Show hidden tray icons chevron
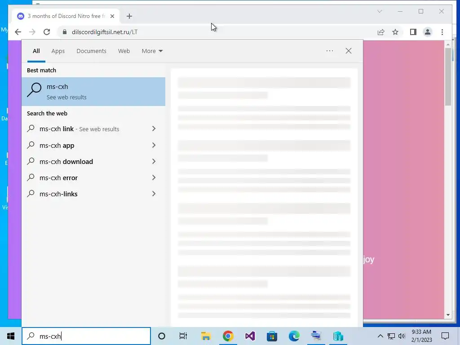460x345 pixels. point(380,336)
